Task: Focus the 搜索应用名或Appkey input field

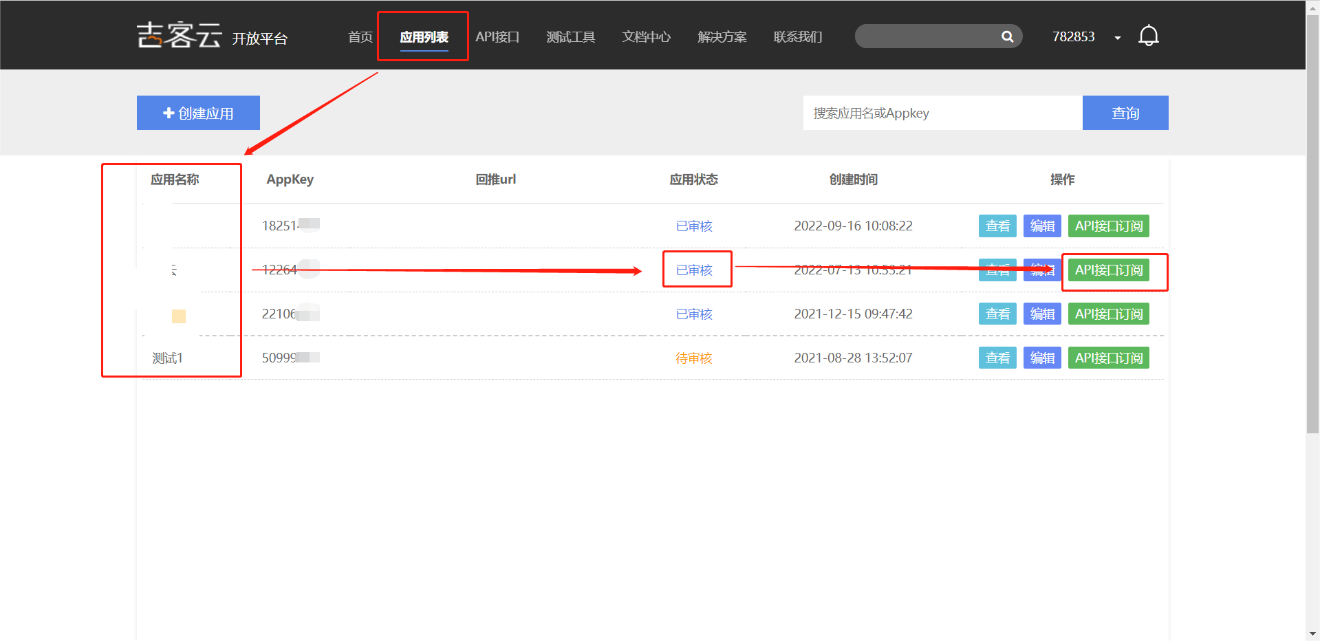Action: (x=942, y=113)
